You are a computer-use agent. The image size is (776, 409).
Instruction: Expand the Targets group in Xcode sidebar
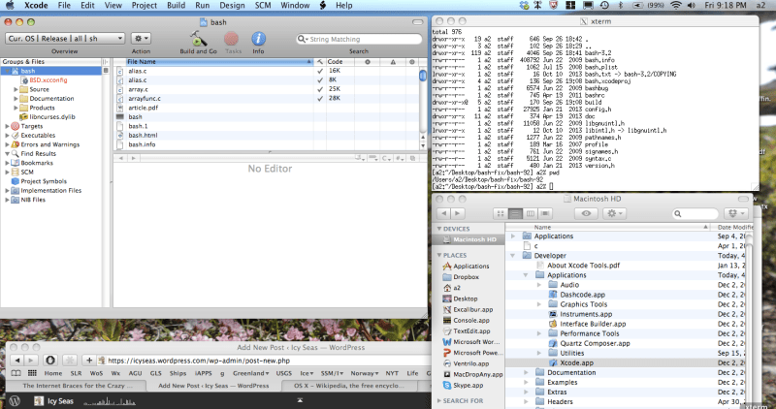[x=9, y=126]
